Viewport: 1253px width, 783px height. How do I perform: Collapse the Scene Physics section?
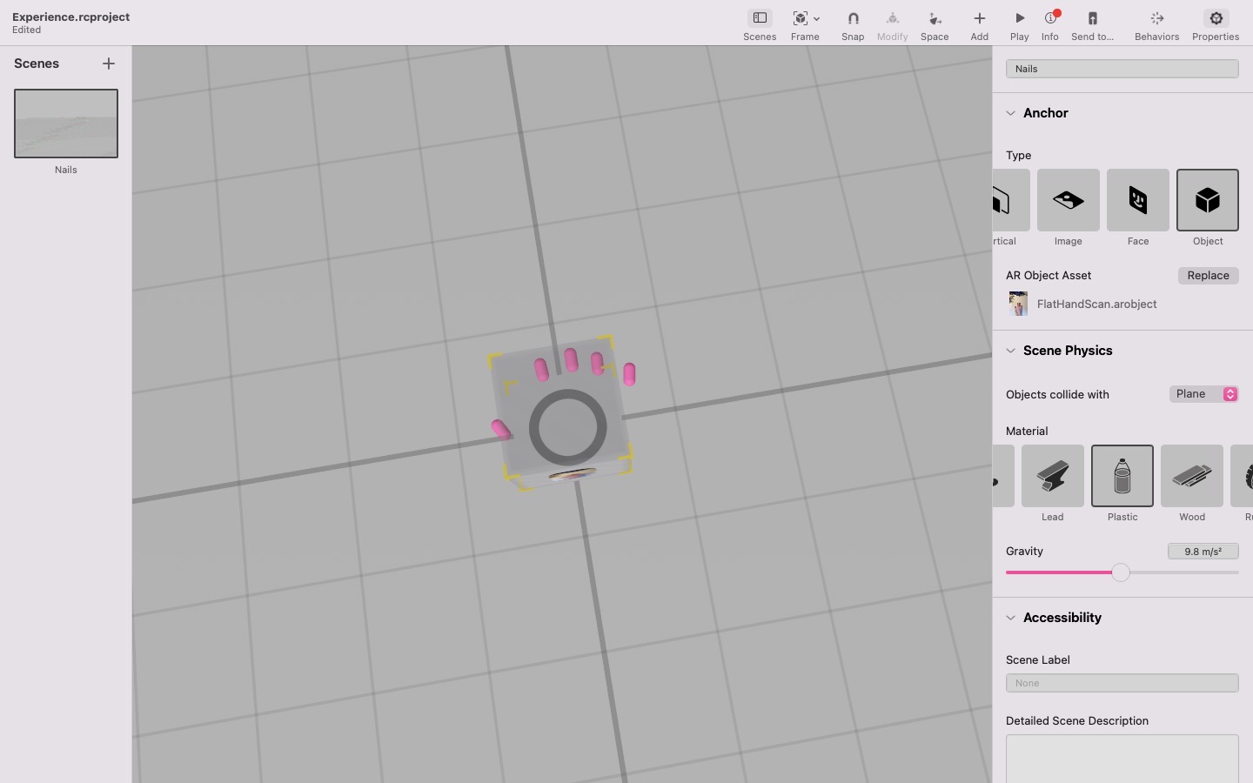click(1011, 351)
